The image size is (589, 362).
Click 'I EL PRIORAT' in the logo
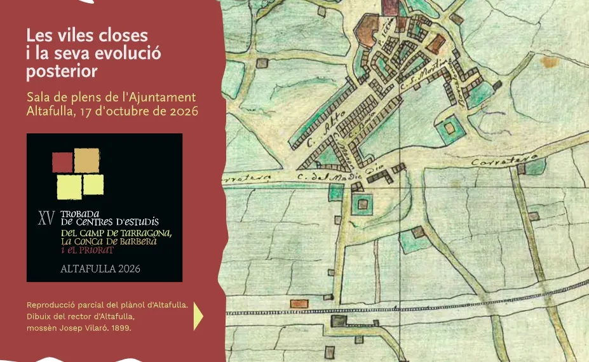click(87, 250)
